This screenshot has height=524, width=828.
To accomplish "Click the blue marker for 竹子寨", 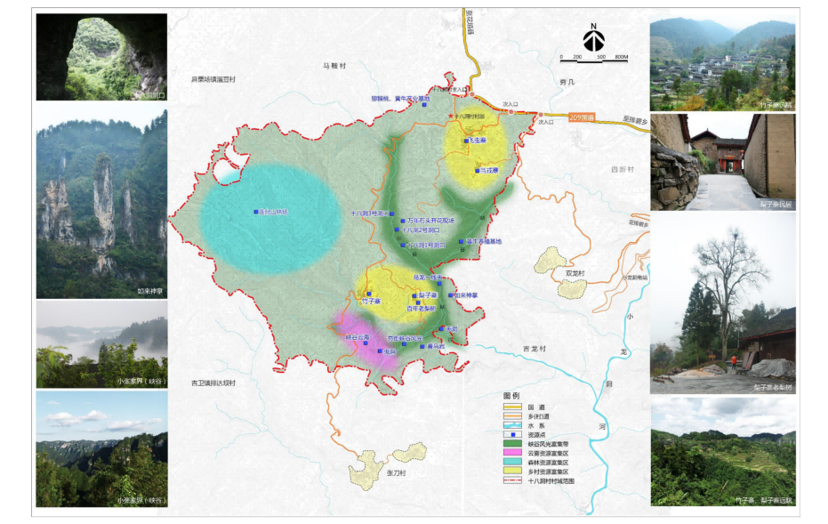I will tap(369, 294).
